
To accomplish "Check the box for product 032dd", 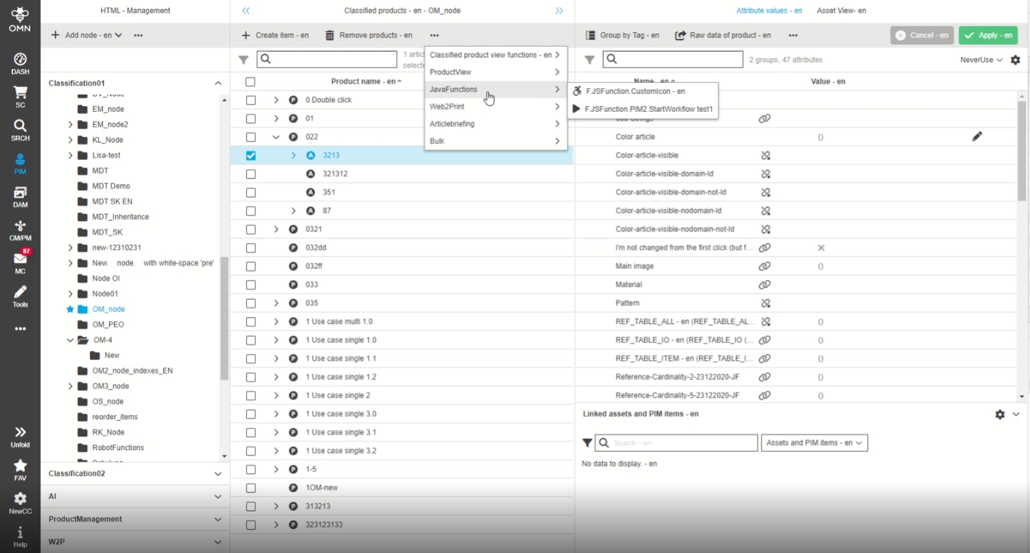I will (250, 248).
